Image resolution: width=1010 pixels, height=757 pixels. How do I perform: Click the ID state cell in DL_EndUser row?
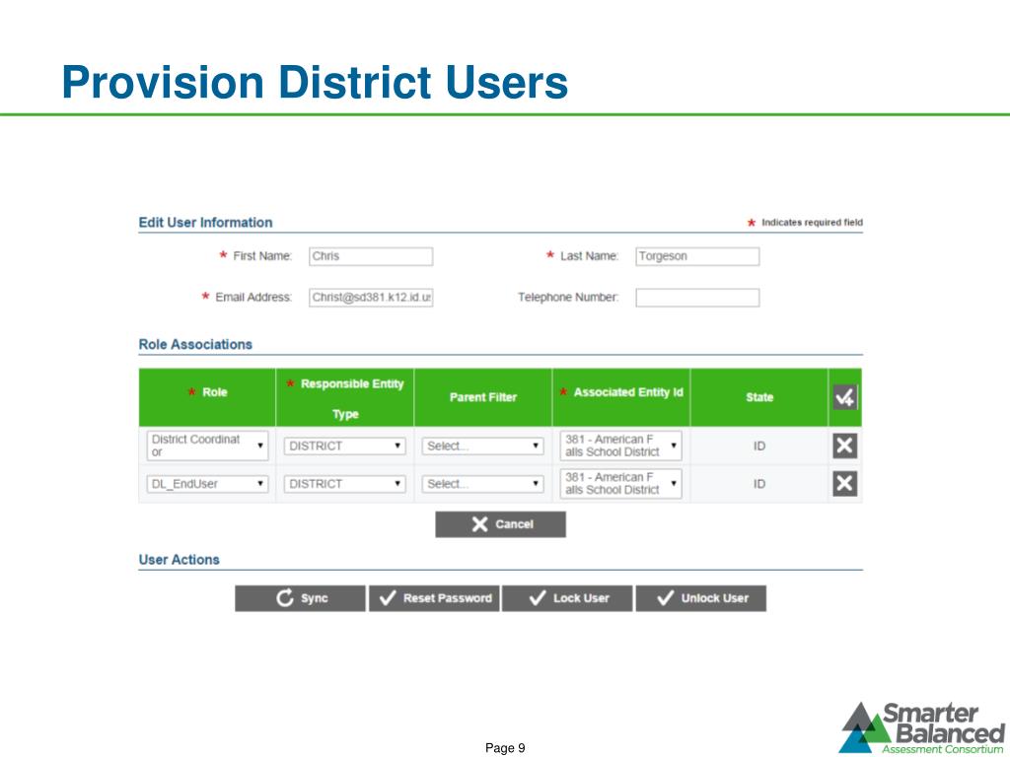759,484
